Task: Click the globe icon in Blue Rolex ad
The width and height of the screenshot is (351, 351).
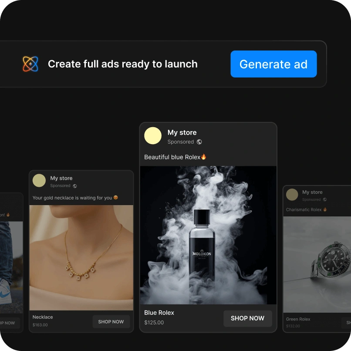Action: tap(199, 142)
